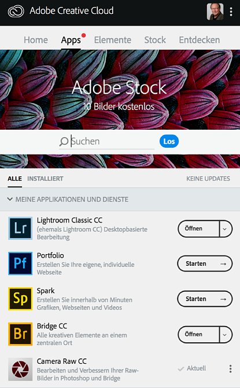Click the blue Los search button
The image size is (240, 388).
pyautogui.click(x=169, y=141)
